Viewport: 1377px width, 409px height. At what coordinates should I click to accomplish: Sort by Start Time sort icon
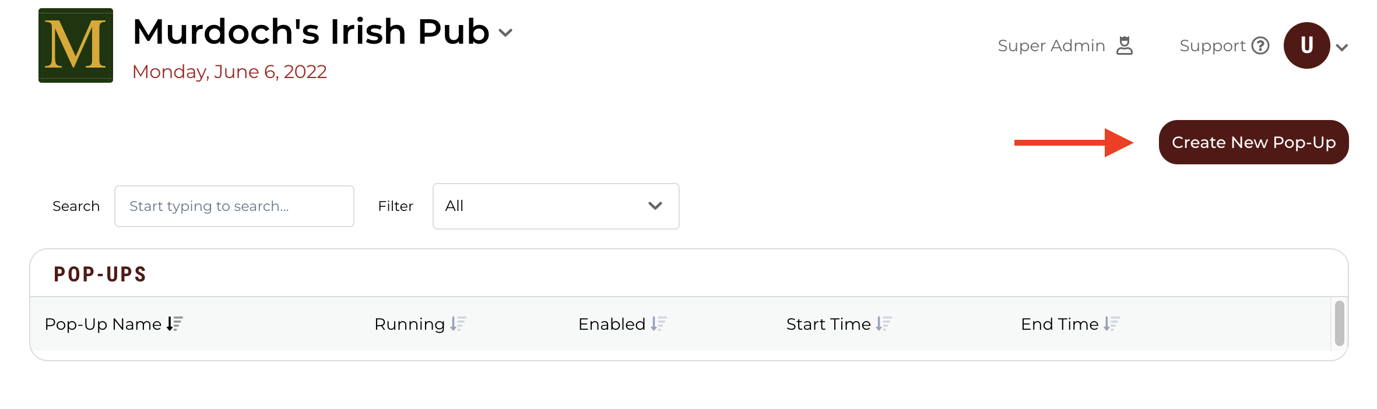point(884,324)
